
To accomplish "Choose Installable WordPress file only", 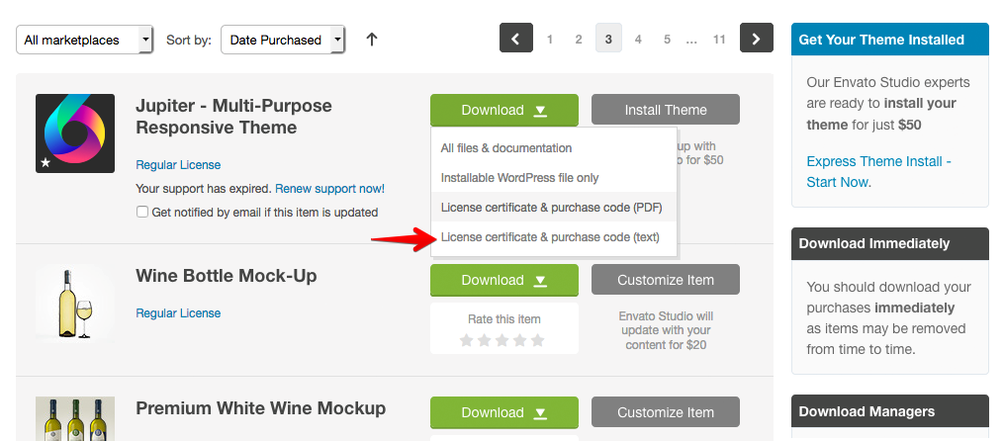I will (x=554, y=177).
